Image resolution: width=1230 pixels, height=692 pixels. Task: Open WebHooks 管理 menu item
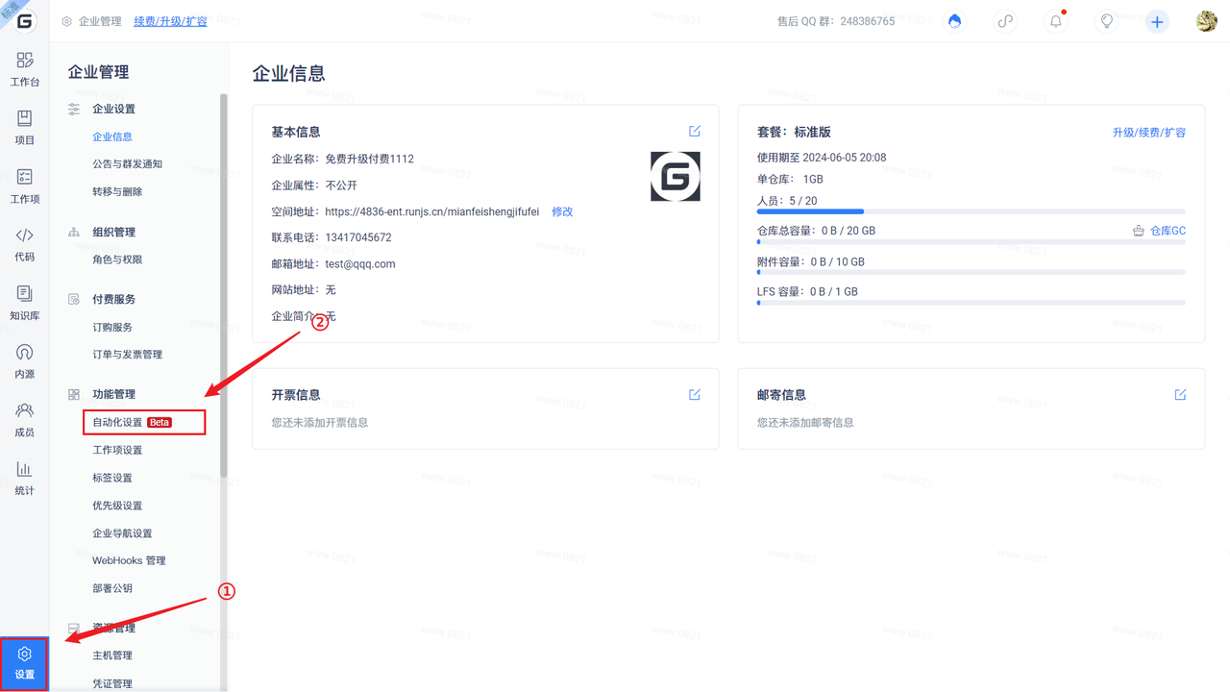(129, 560)
